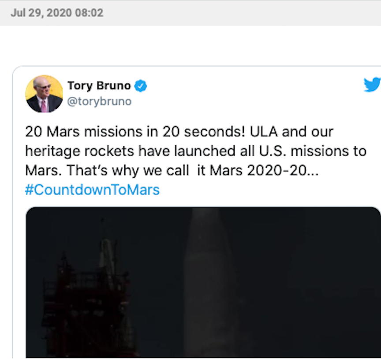Open the @torybruno handle link

click(x=99, y=101)
